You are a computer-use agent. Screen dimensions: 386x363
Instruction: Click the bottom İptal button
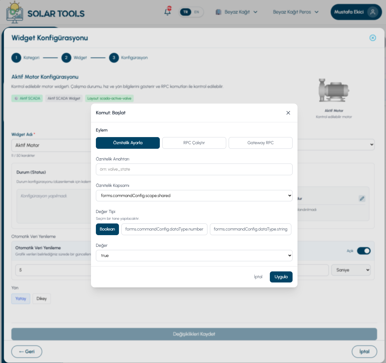pyautogui.click(x=364, y=352)
